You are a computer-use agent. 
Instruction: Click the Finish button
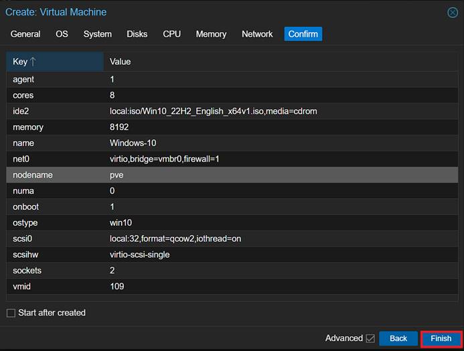tap(441, 338)
